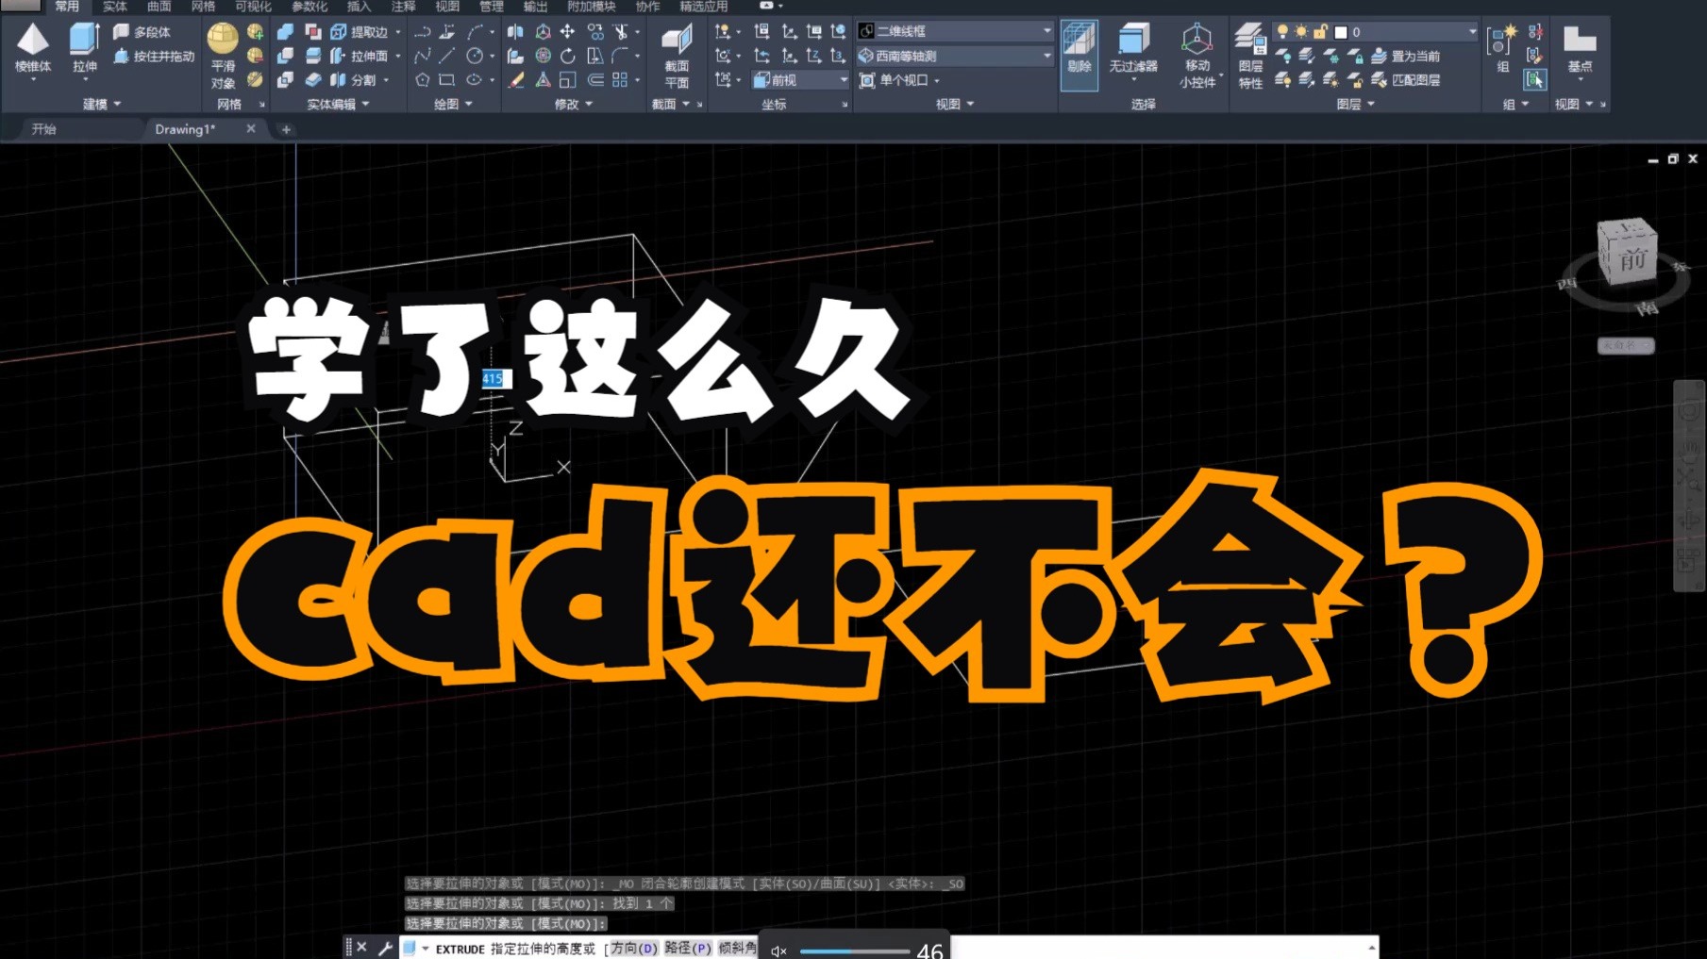Click the 平滑对象 smooth object sphere icon

[223, 38]
